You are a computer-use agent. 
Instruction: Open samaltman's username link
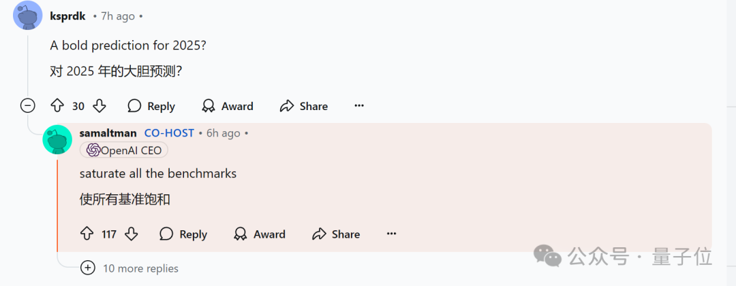(108, 133)
